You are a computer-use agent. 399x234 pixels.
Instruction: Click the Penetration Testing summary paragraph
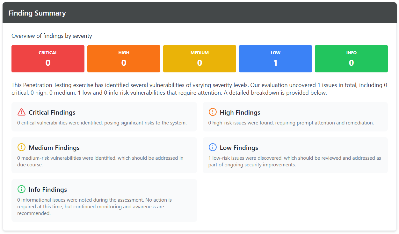[199, 89]
